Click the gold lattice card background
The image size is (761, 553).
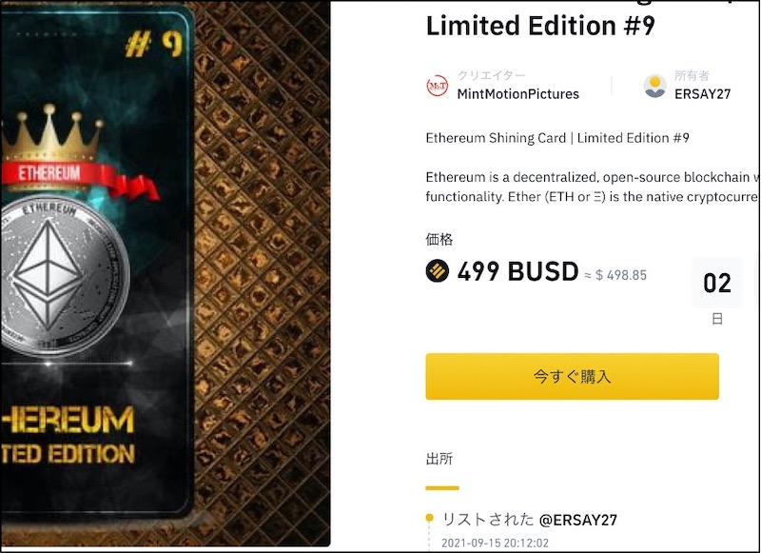click(263, 272)
